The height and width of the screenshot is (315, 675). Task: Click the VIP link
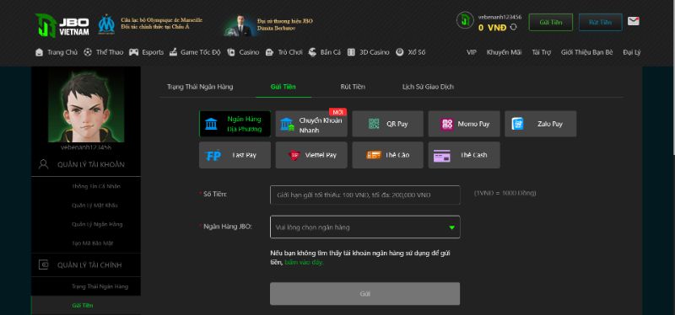[x=472, y=52]
